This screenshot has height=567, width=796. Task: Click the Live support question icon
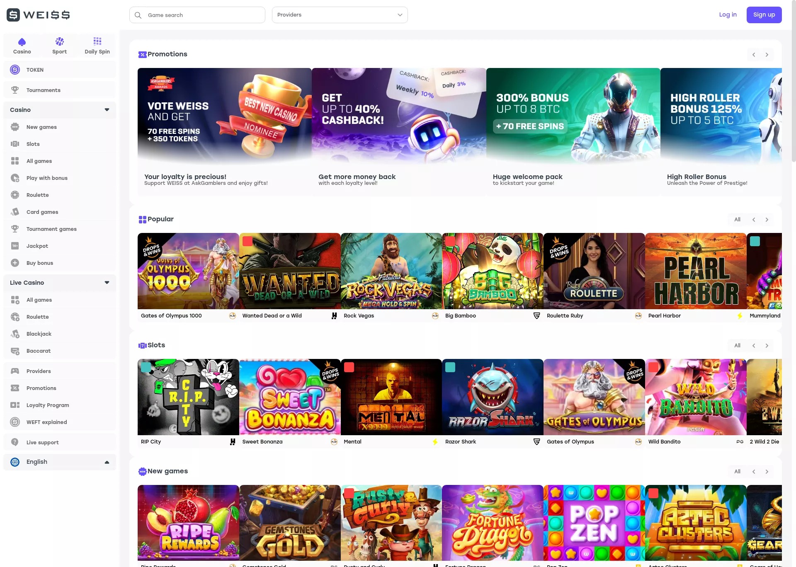tap(15, 442)
